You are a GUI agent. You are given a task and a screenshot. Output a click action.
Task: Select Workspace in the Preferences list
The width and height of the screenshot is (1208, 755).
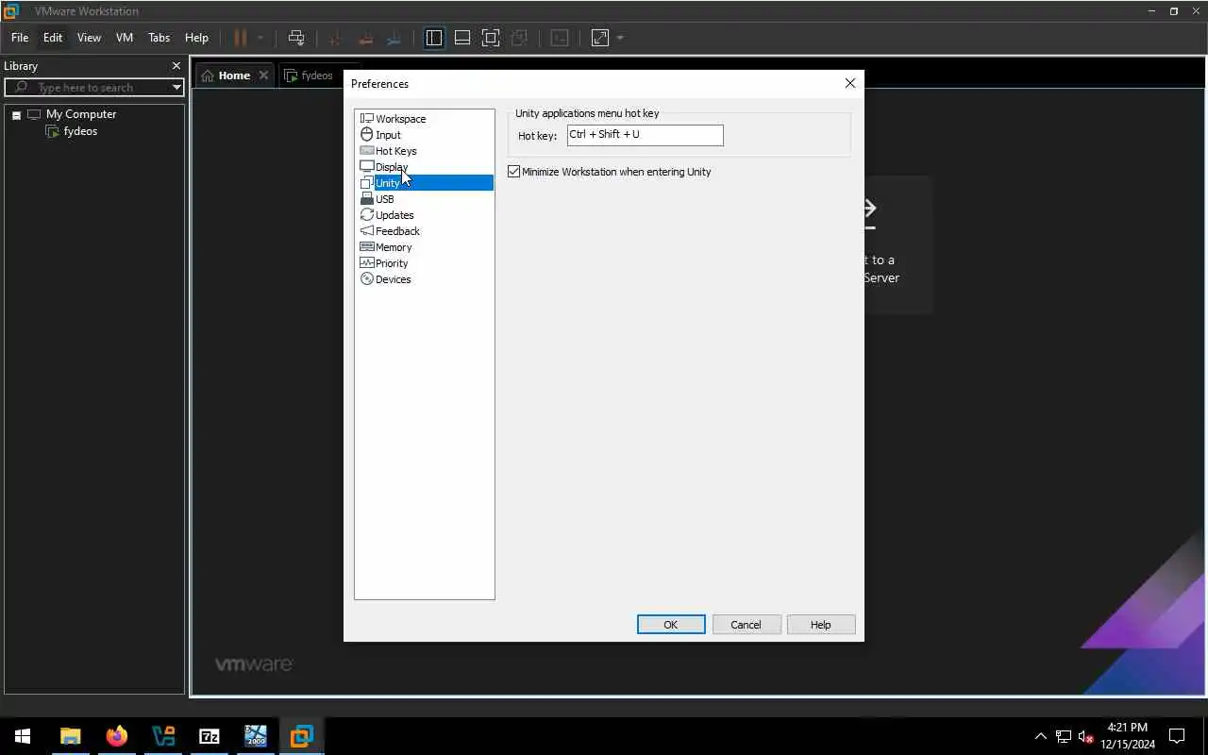(400, 119)
